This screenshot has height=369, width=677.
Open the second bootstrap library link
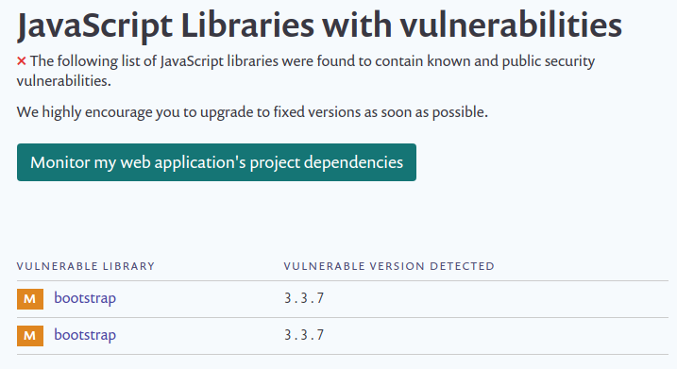coord(85,335)
